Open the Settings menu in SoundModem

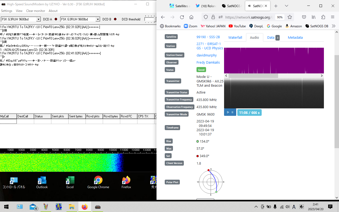(7, 11)
